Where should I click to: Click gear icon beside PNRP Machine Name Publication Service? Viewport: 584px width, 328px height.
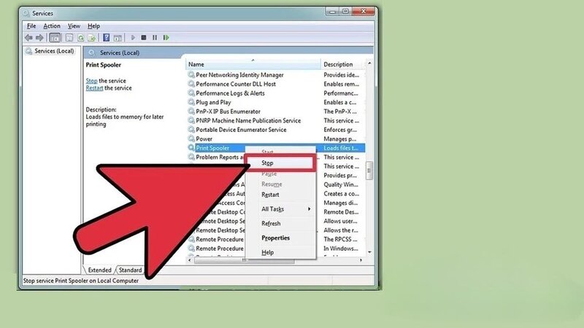[191, 120]
